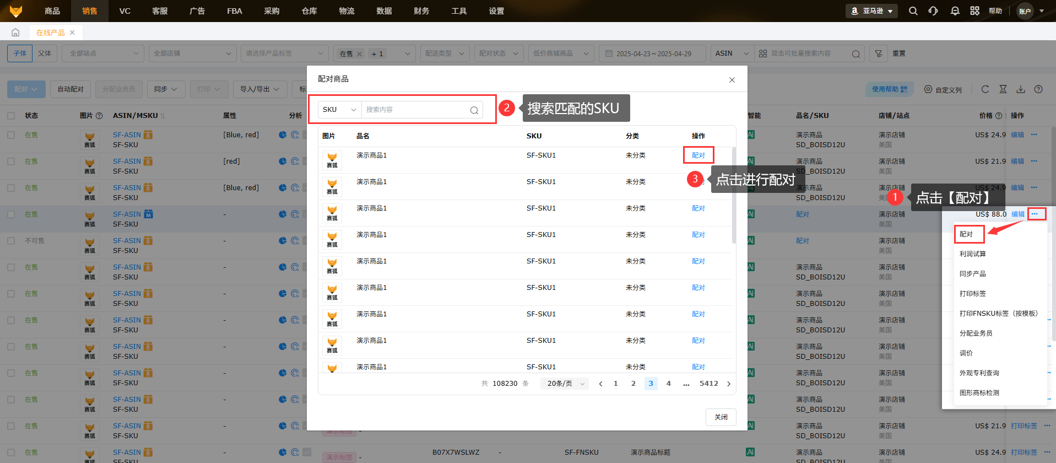Viewport: 1056px width, 463px height.
Task: Open the apps grid icon in top bar
Action: (x=974, y=11)
